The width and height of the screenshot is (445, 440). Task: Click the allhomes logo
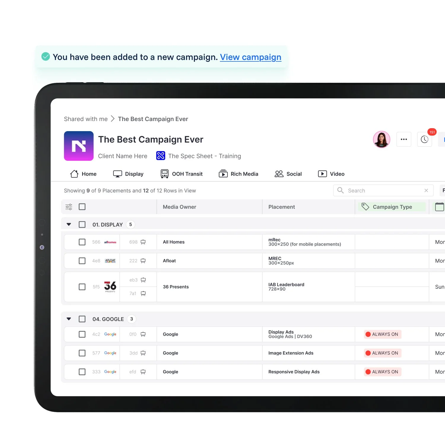pos(110,242)
